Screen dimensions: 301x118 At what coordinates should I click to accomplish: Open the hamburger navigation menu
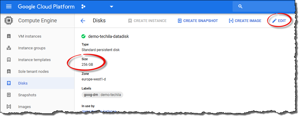point(9,7)
